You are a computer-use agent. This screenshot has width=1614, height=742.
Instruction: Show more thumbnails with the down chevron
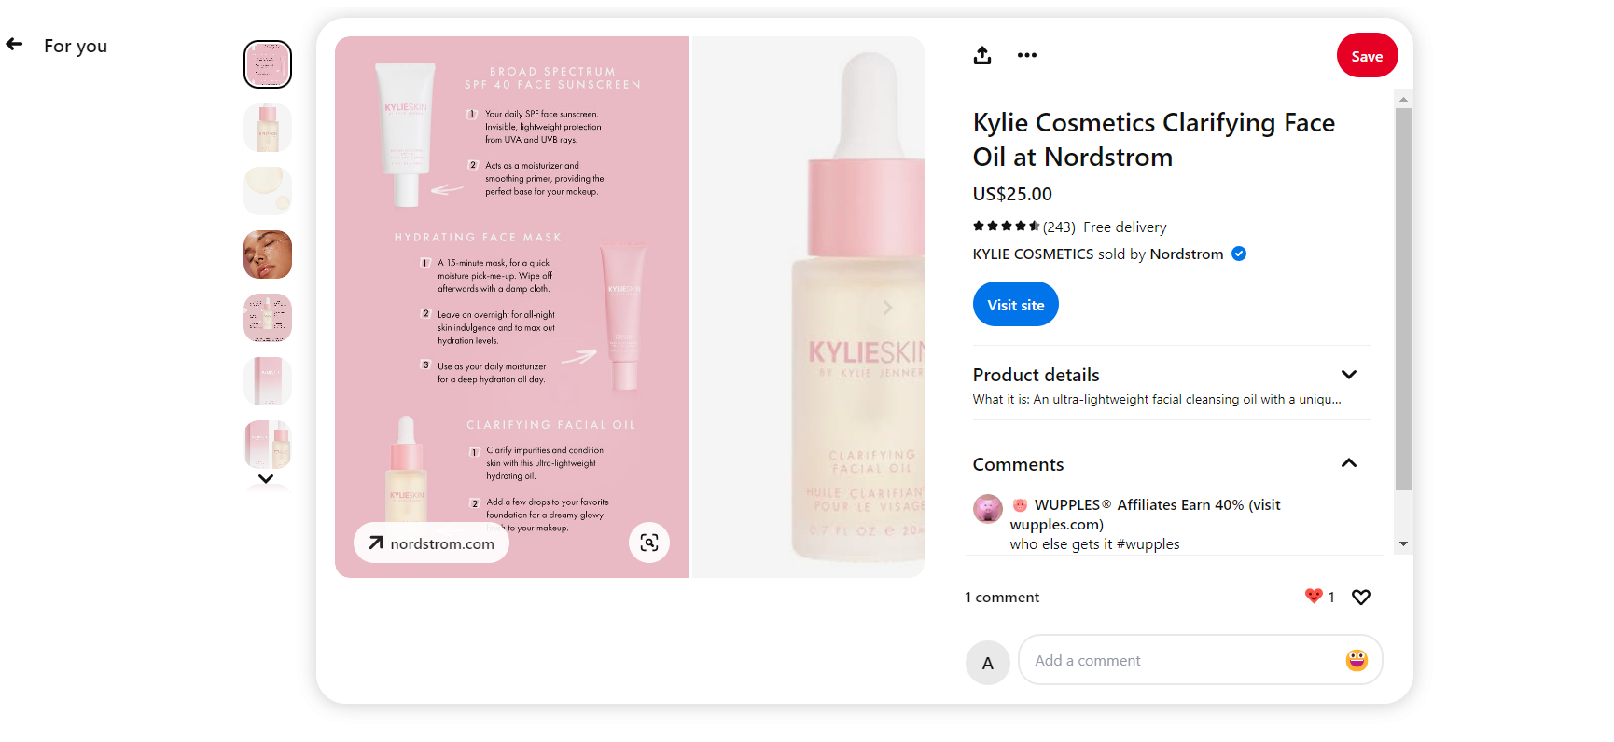(266, 478)
